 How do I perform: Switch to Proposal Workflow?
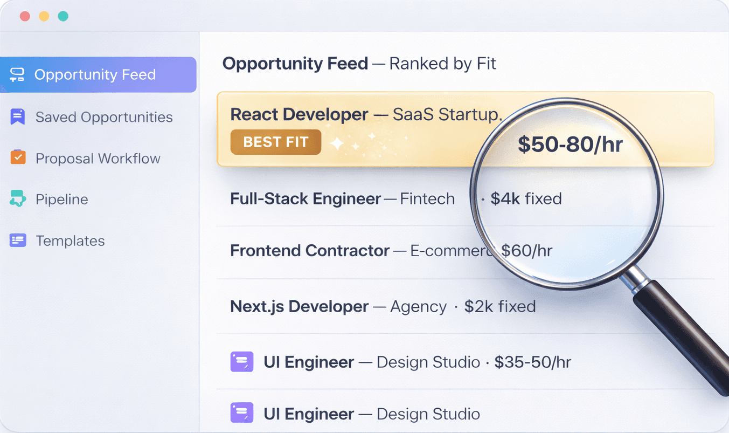[98, 158]
